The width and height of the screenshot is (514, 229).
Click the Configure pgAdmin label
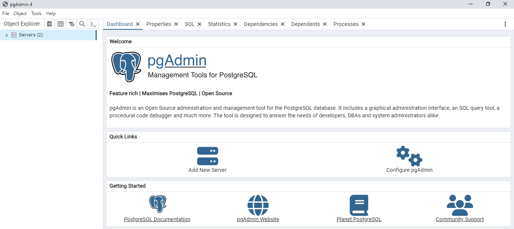click(x=409, y=170)
